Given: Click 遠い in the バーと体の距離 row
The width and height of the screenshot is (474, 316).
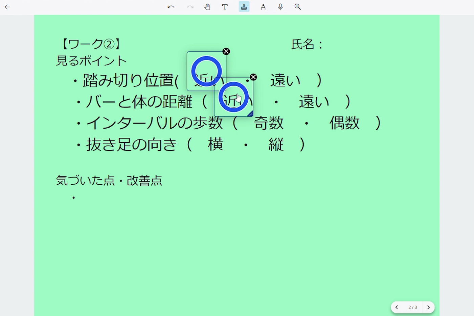Looking at the screenshot, I should point(314,102).
